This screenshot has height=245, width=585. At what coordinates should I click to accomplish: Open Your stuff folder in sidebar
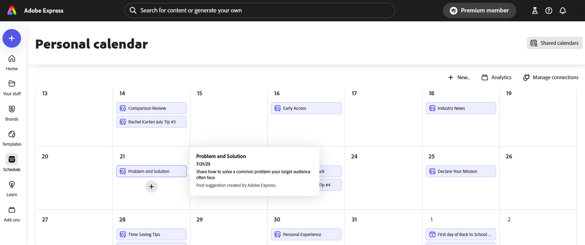12,88
